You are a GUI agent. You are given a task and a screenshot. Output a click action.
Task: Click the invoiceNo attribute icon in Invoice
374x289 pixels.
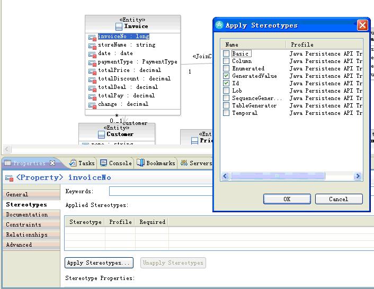(92, 37)
